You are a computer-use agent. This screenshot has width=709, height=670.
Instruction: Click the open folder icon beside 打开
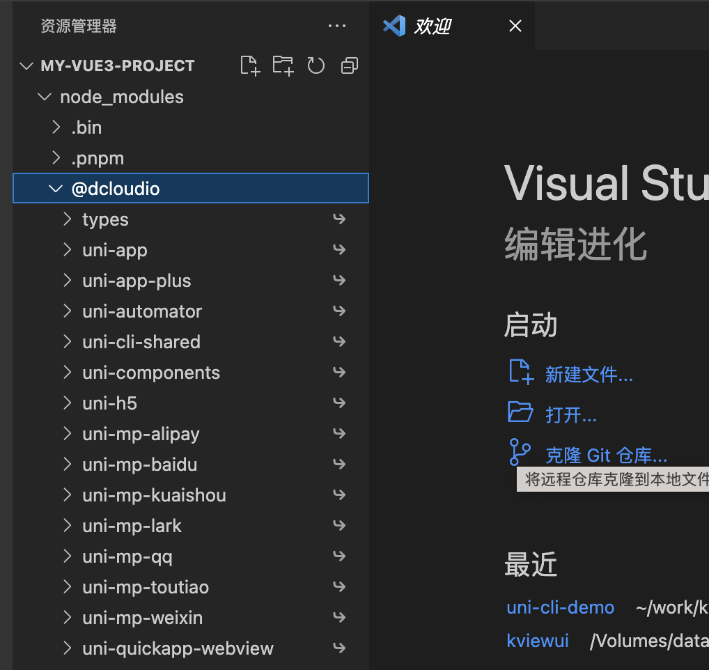(x=520, y=412)
